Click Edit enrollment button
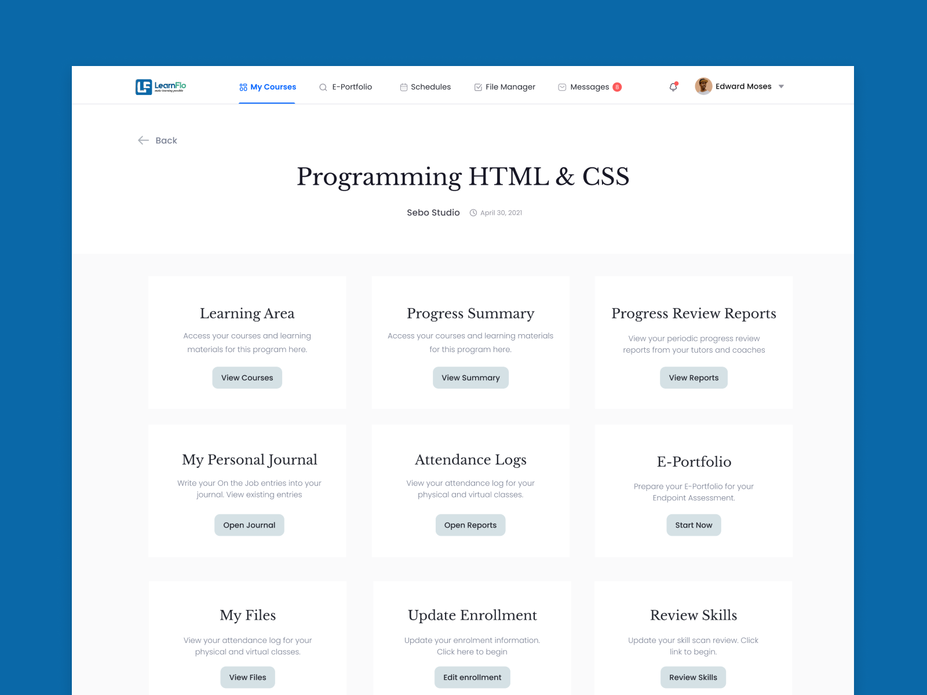The image size is (927, 695). click(x=472, y=677)
